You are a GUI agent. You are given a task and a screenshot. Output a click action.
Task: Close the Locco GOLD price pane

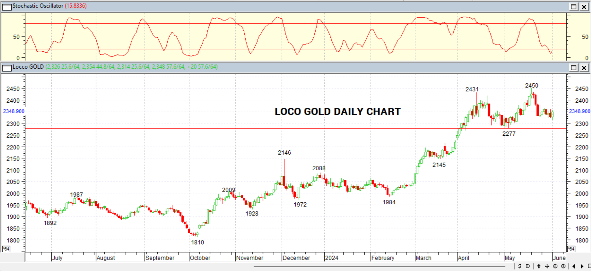tap(584, 68)
